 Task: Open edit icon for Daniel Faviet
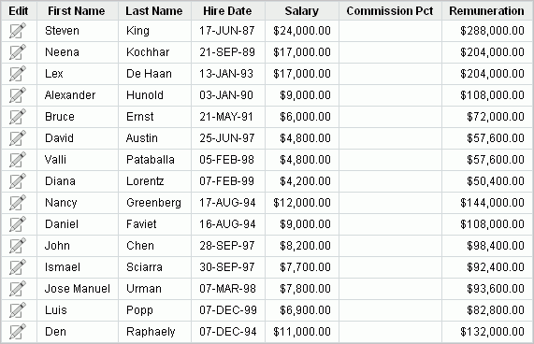(18, 224)
